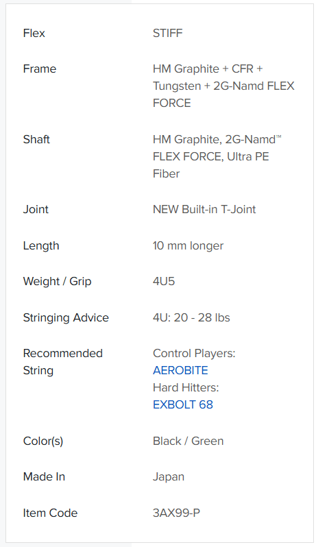Click the Joint label

click(36, 209)
